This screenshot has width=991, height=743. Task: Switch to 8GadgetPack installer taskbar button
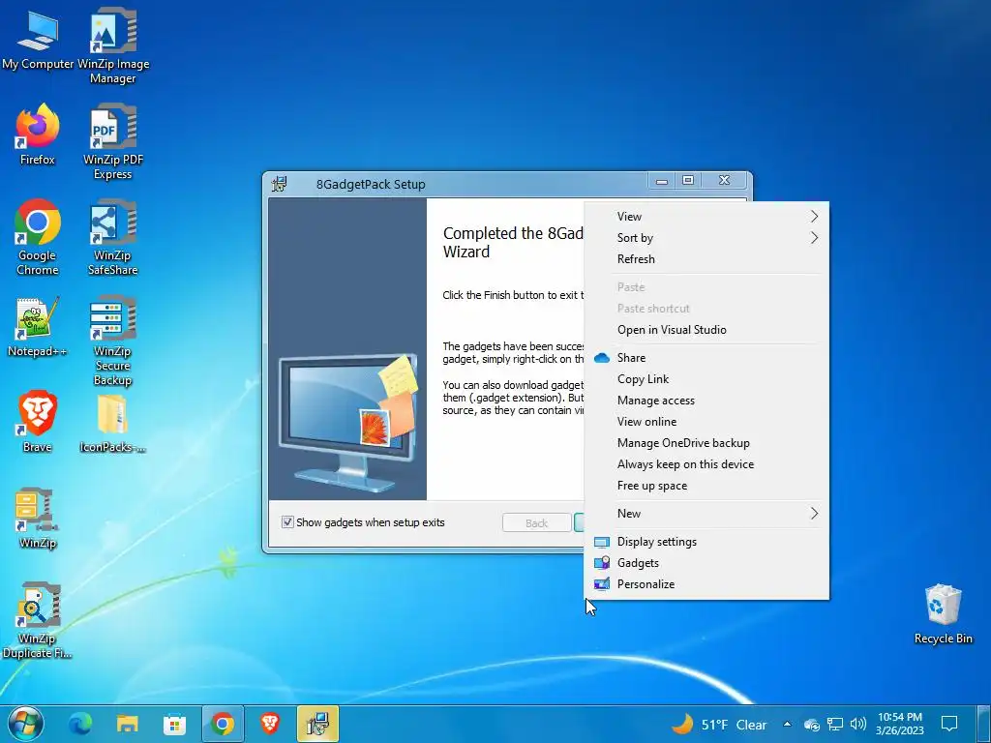(317, 724)
